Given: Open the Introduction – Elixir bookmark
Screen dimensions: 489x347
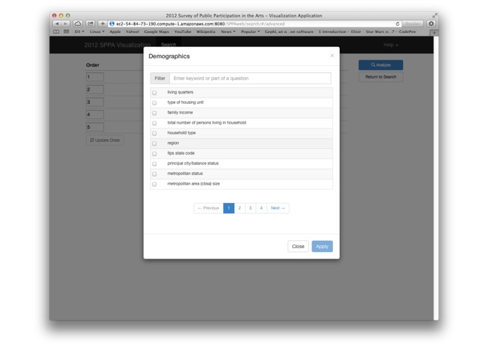Looking at the screenshot, I should pos(340,32).
